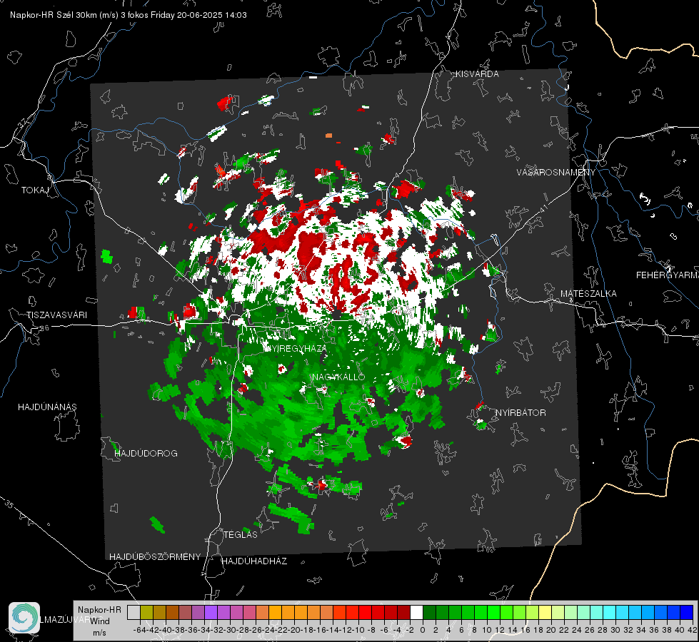The image size is (699, 642).
Task: Click the NYÍRBÁTOR town label
Action: [521, 413]
